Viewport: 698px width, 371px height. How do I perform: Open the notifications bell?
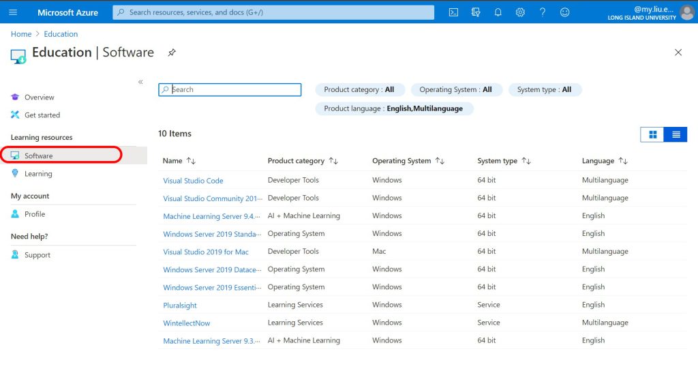click(498, 12)
